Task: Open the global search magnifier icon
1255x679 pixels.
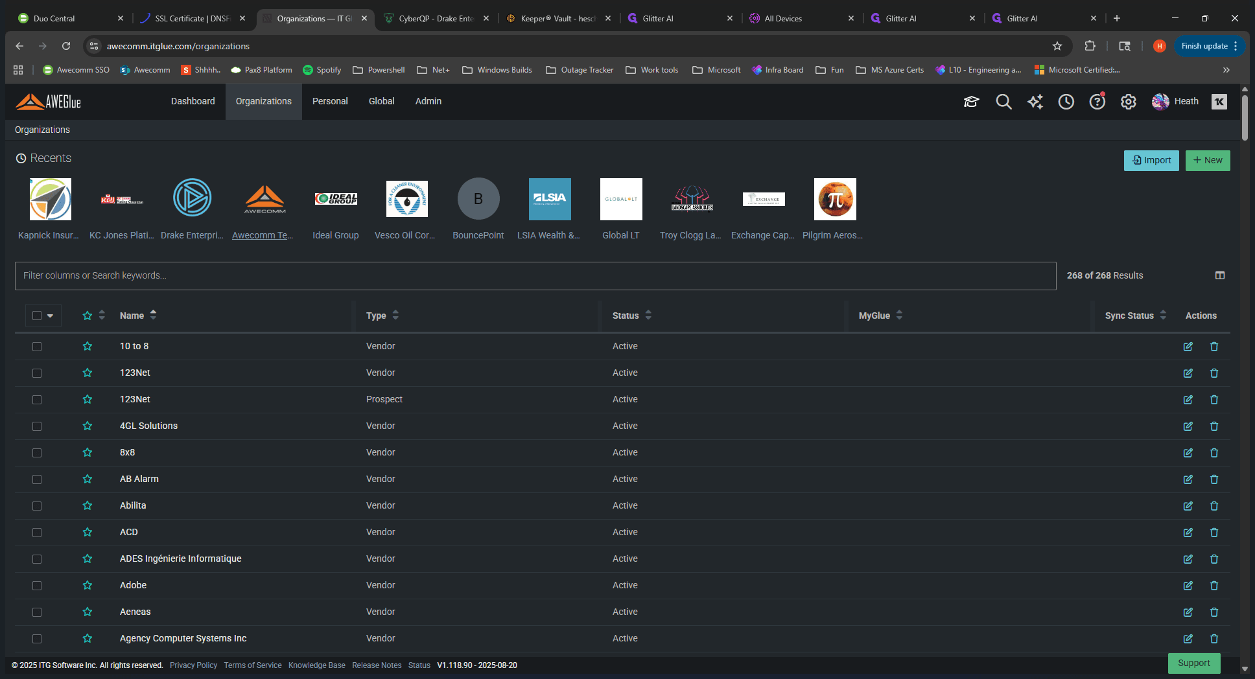Action: (x=1003, y=102)
